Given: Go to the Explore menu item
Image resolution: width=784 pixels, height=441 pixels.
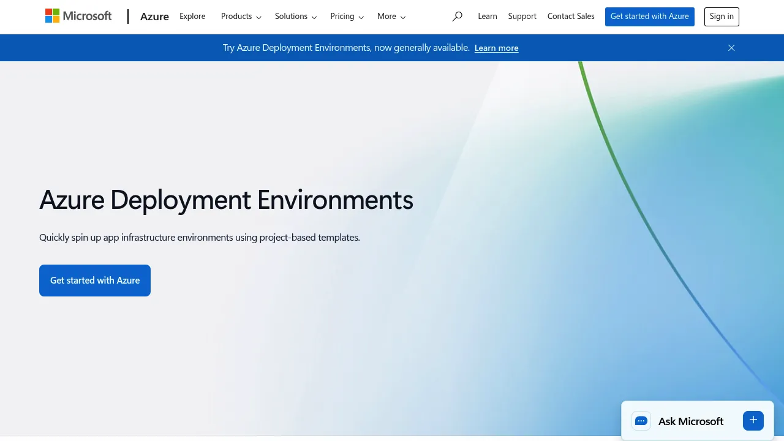Looking at the screenshot, I should click(192, 17).
